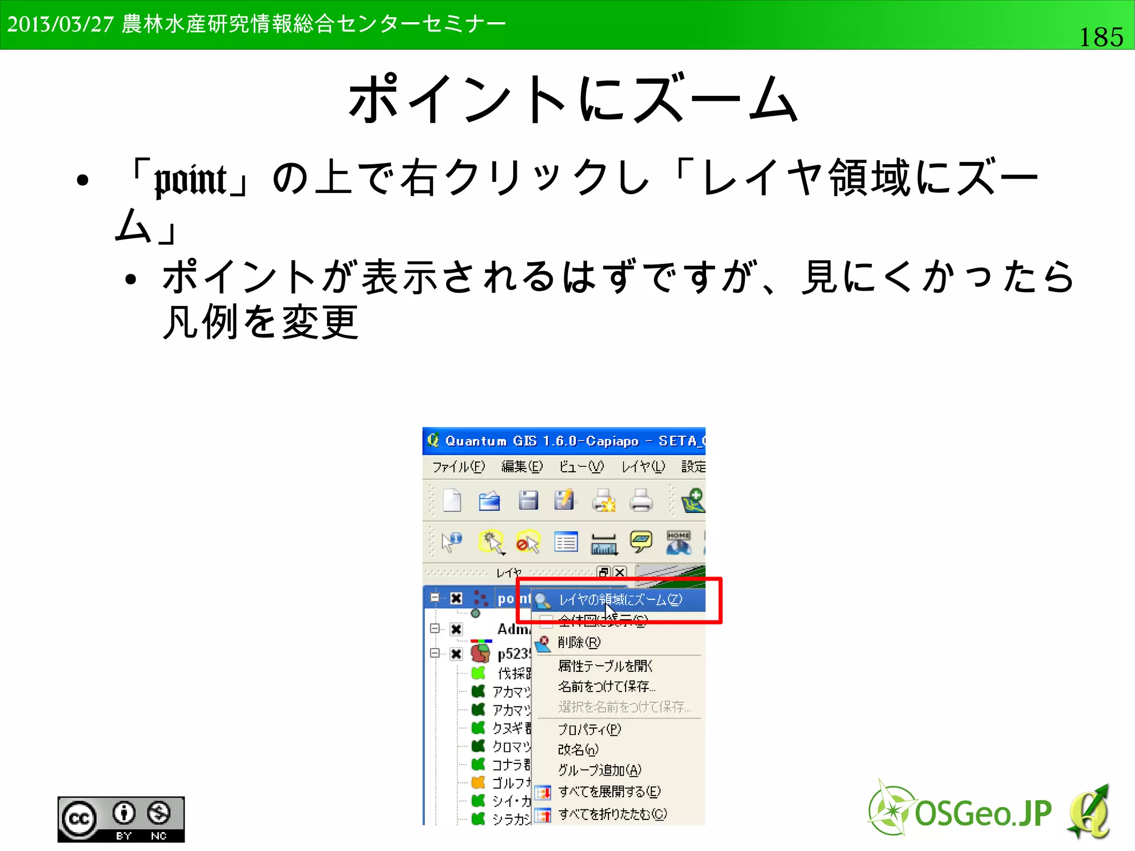This screenshot has width=1135, height=851.
Task: Open the 設定 menu
Action: coord(693,467)
